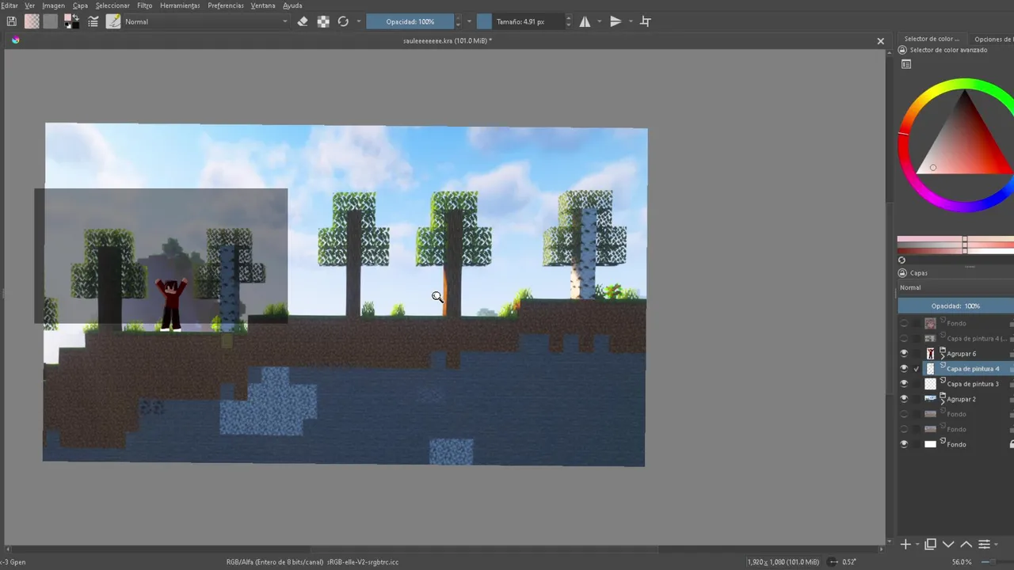Open the dropdown arrow beside reload preset
The width and height of the screenshot is (1014, 570).
[359, 21]
